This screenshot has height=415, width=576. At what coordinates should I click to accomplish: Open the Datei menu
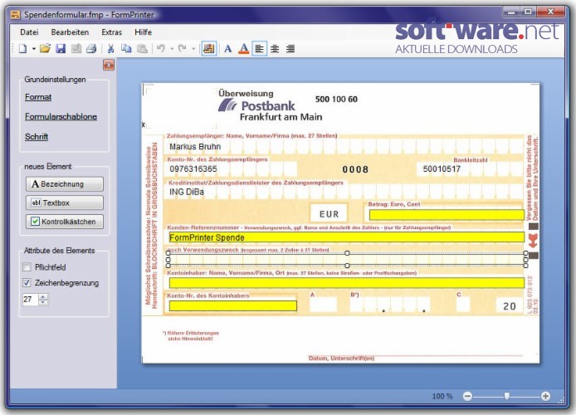click(29, 32)
